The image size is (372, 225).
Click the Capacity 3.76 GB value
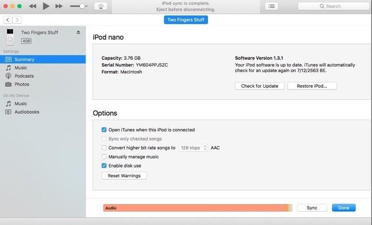(x=132, y=58)
